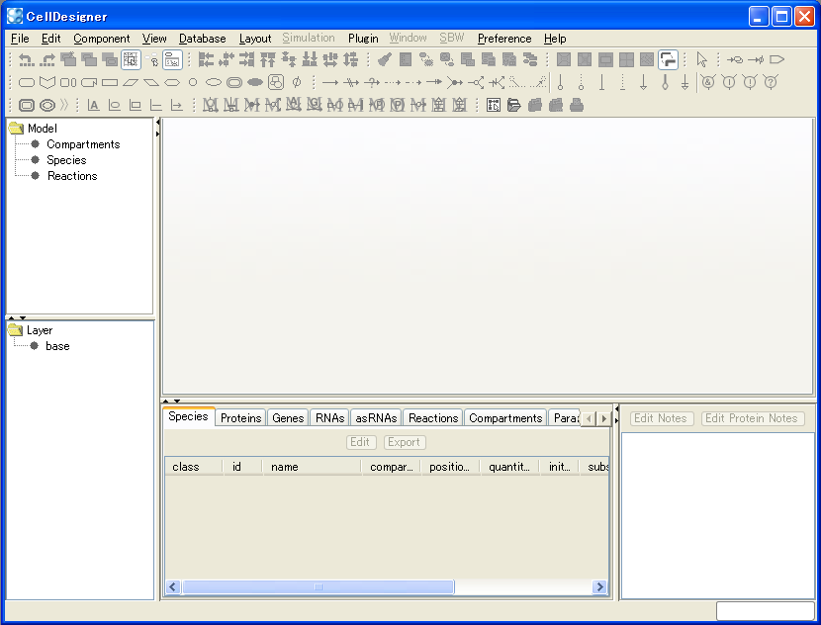Select the boolean AND gate tool
The width and height of the screenshot is (821, 625).
click(x=708, y=83)
